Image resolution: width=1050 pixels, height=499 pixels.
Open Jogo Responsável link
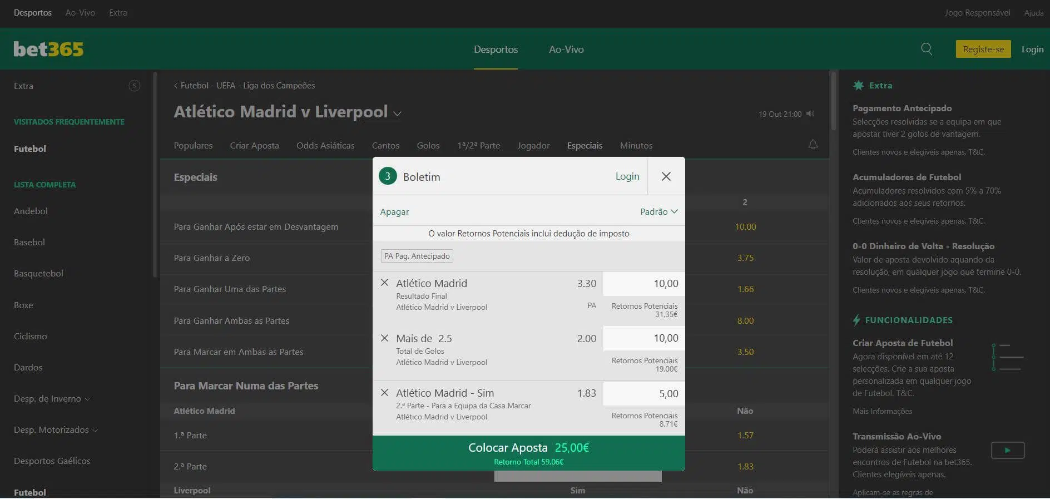coord(977,12)
